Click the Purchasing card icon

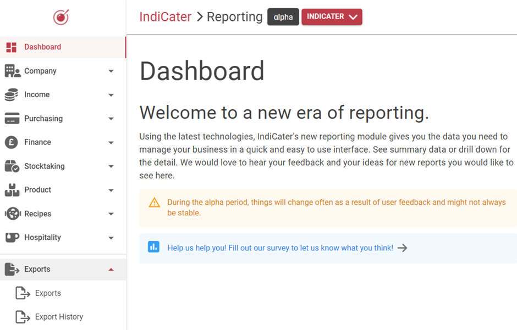pyautogui.click(x=12, y=119)
